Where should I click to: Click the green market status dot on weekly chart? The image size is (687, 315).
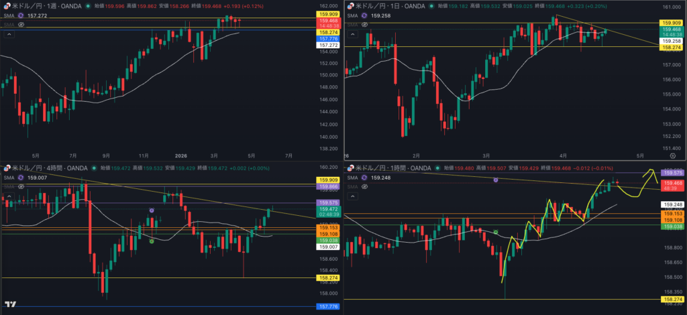tap(89, 6)
